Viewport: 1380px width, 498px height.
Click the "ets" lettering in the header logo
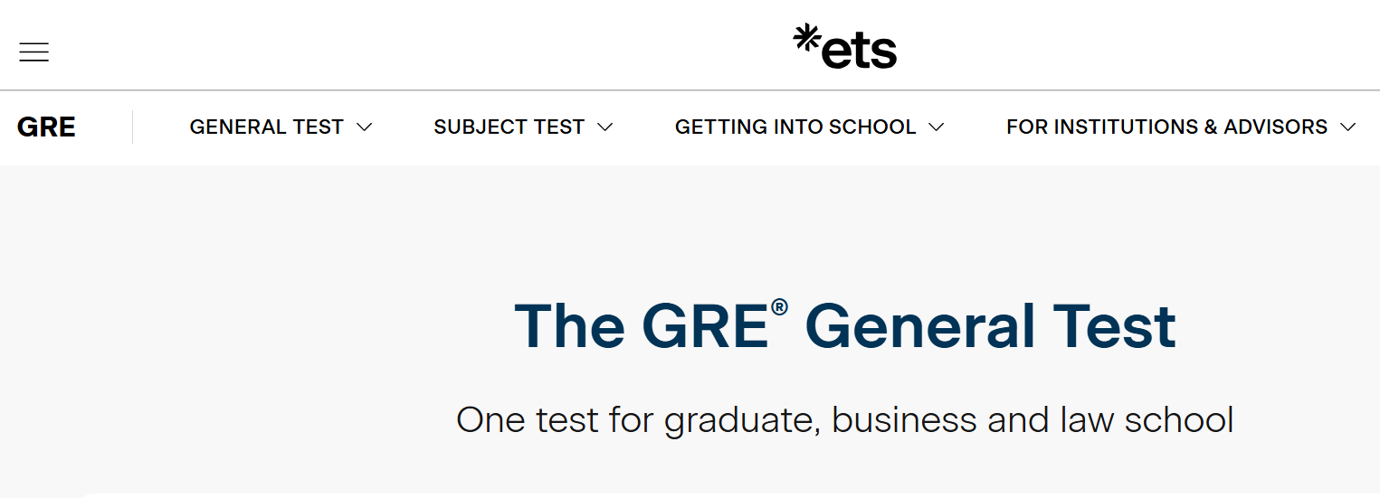859,52
